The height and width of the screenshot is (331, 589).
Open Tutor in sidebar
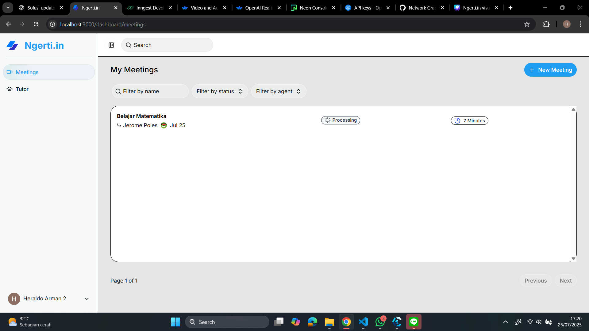(x=22, y=89)
